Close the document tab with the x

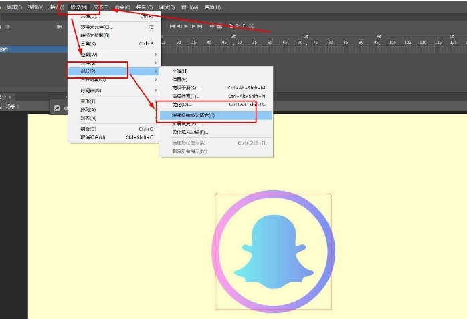[x=11, y=97]
